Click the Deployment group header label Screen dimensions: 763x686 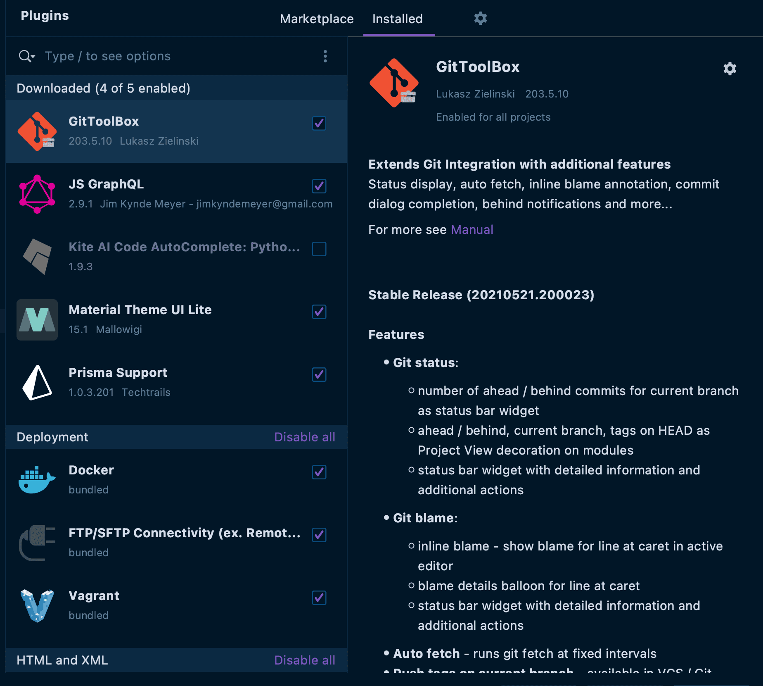pyautogui.click(x=52, y=437)
